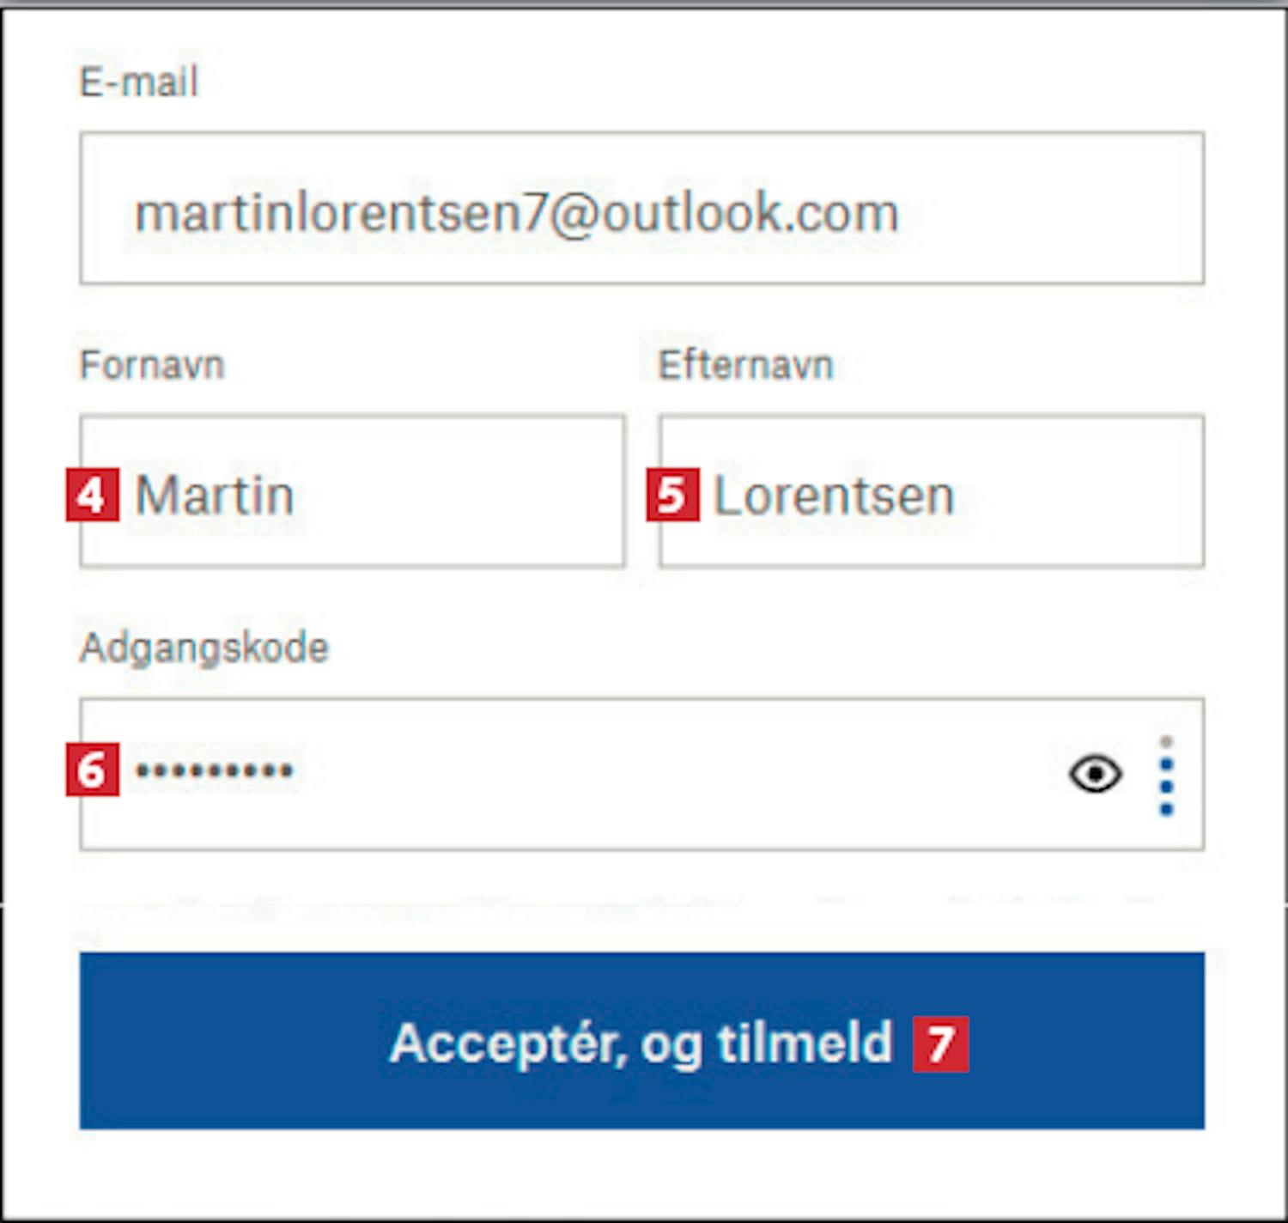Click the red number 5 badge
This screenshot has width=1288, height=1223.
point(672,495)
